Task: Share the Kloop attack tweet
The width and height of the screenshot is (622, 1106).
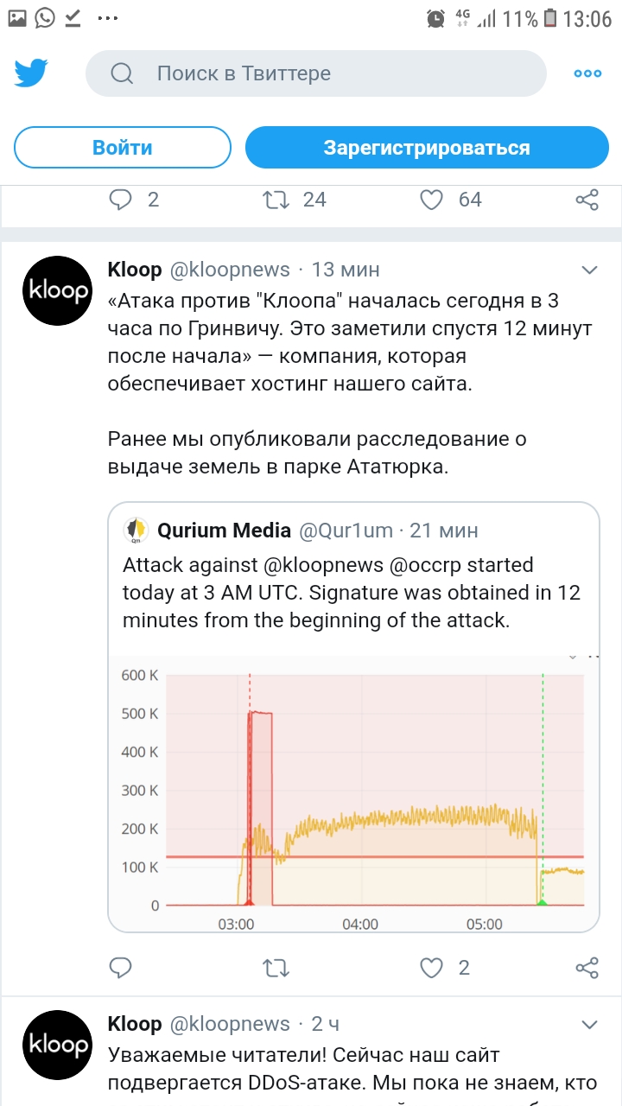Action: tap(587, 968)
